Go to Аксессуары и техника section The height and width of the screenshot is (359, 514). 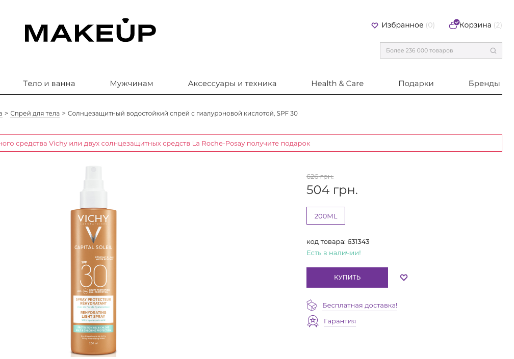click(232, 84)
